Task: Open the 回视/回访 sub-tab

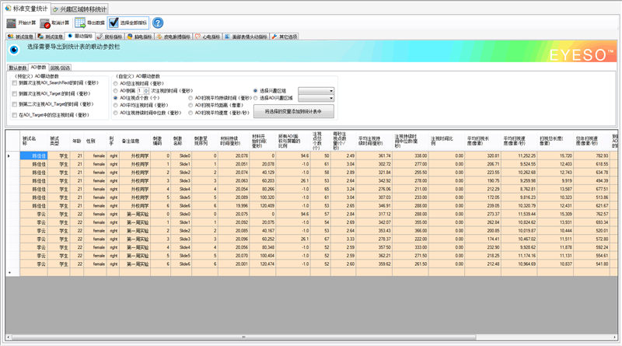Action: (61, 68)
